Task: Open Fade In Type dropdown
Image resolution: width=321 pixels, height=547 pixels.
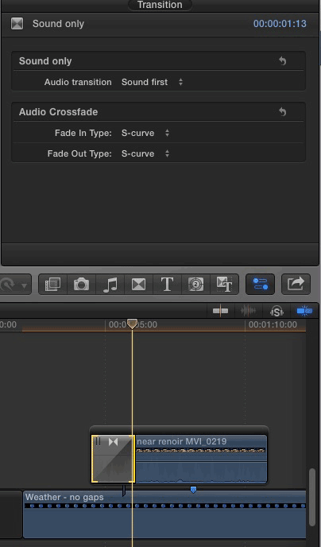Action: (145, 133)
